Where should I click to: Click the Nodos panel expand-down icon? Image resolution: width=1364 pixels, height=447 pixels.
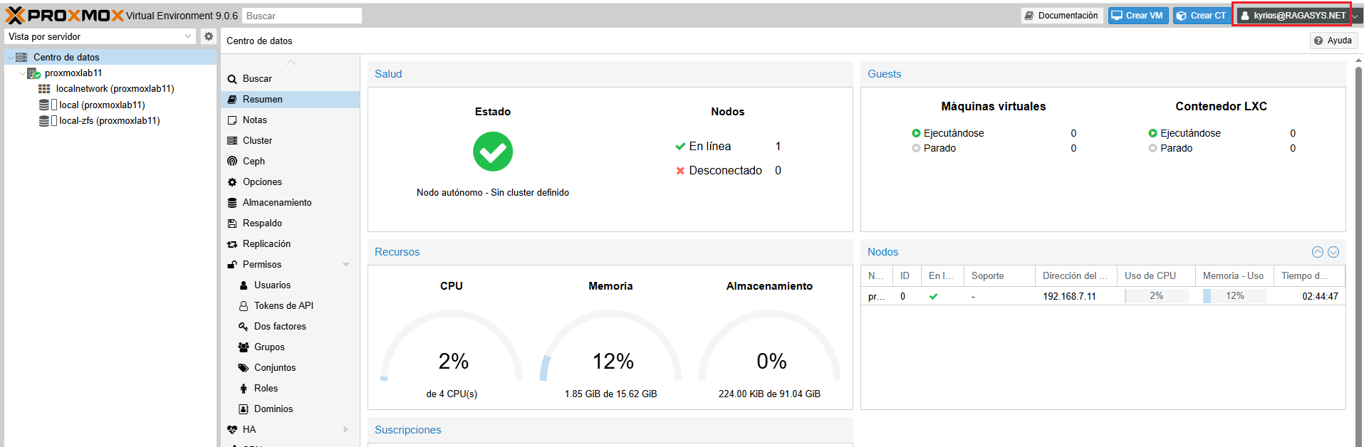coord(1333,252)
